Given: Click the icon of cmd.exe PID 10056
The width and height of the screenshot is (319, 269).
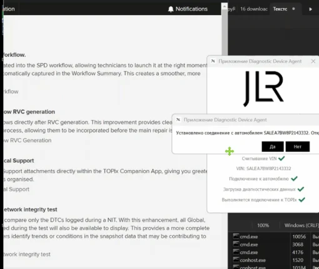Looking at the screenshot, I should pos(236,236).
